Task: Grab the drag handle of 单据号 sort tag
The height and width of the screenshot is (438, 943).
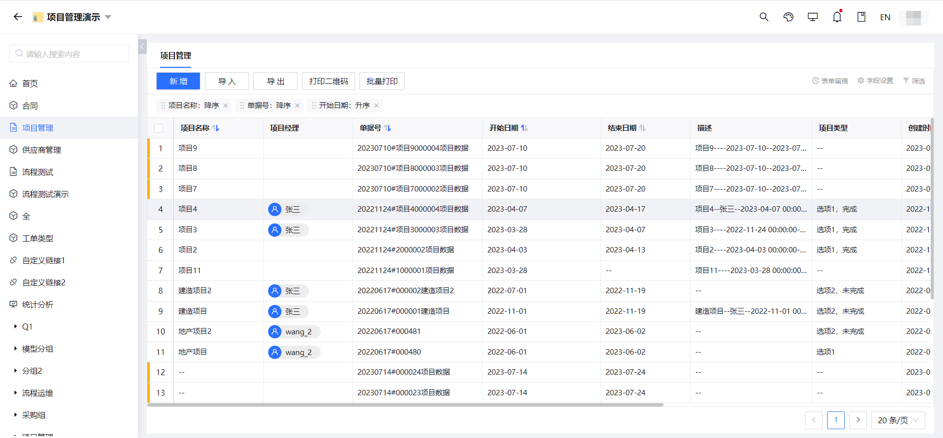Action: [x=242, y=106]
